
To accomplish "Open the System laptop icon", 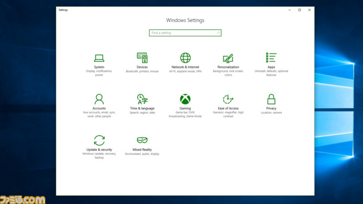I will [99, 58].
